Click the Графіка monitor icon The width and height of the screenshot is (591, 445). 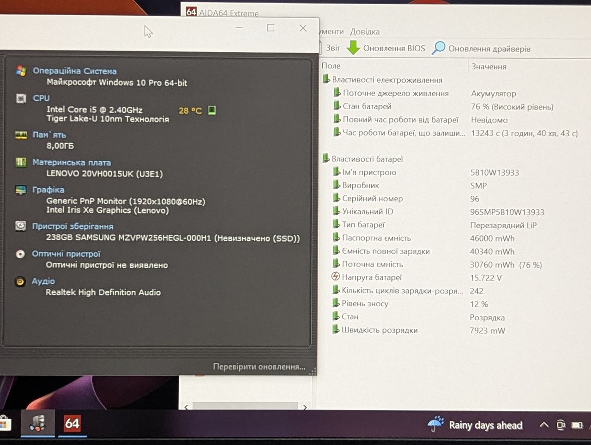21,190
